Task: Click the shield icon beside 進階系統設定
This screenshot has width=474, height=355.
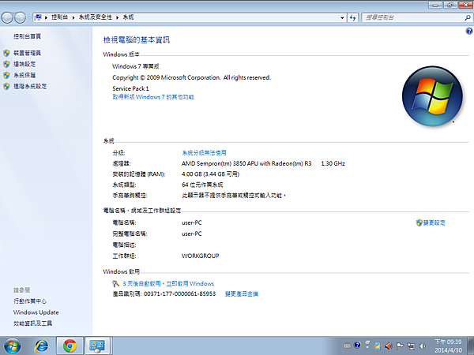Action: pos(6,86)
